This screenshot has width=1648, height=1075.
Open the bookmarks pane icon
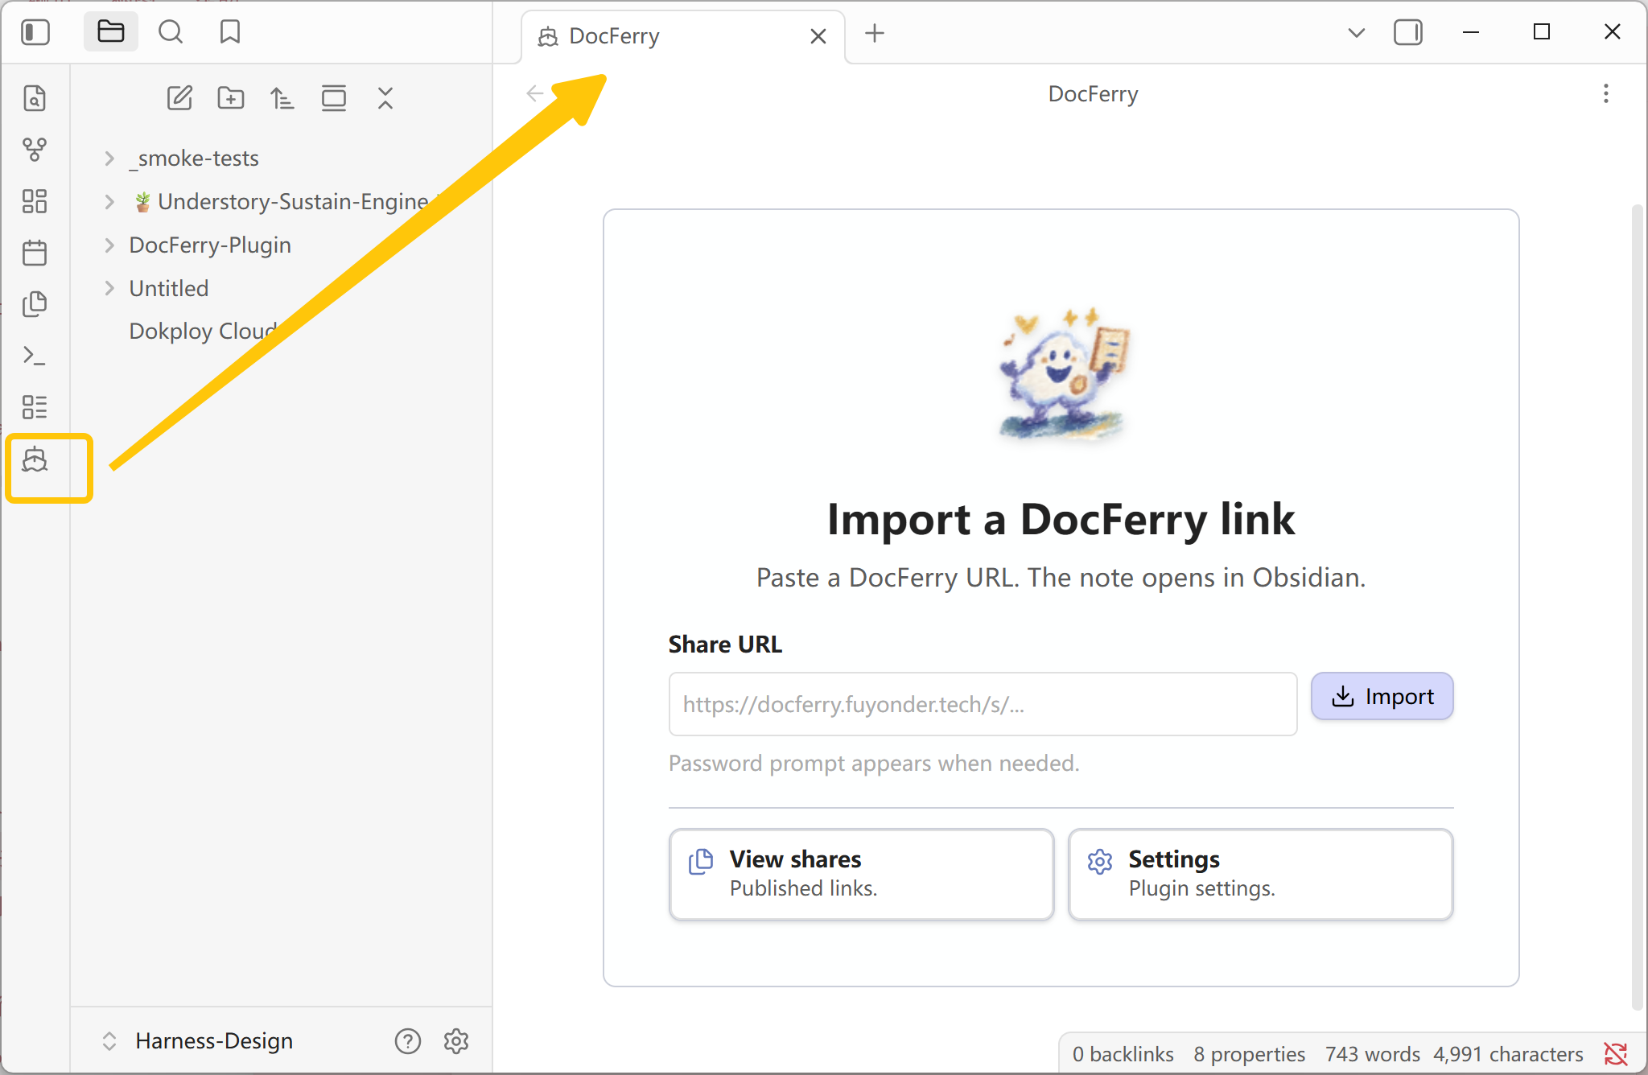230,32
